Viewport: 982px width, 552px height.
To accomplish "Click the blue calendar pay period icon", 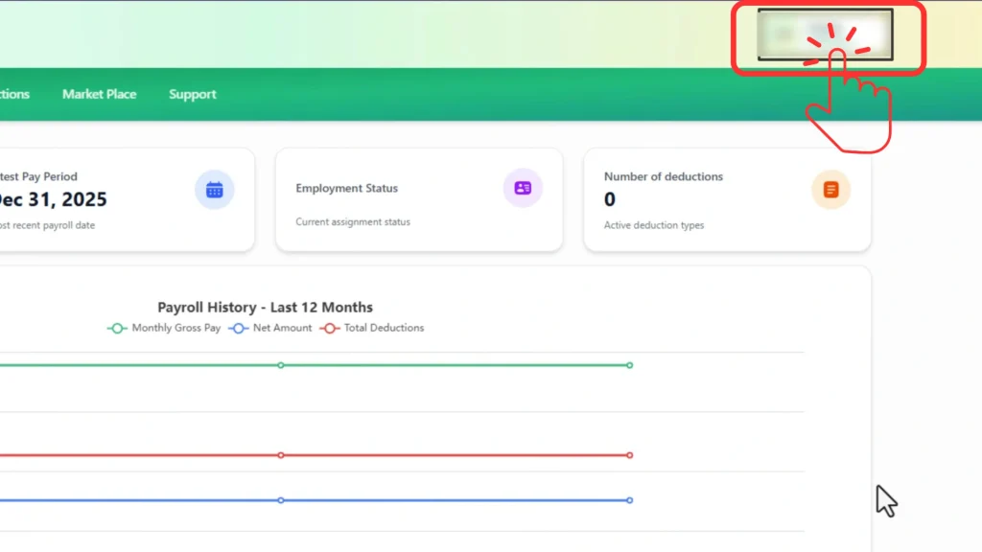I will (214, 189).
